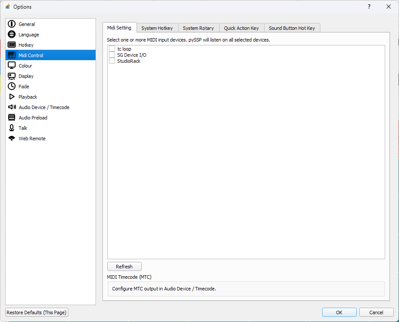Select the Midi Control piano icon

[x=12, y=55]
